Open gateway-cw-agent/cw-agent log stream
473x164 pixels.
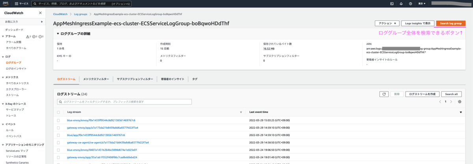108,142
